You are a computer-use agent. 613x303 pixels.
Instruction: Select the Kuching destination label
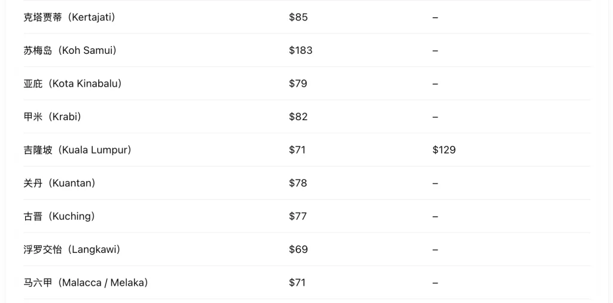pos(59,216)
